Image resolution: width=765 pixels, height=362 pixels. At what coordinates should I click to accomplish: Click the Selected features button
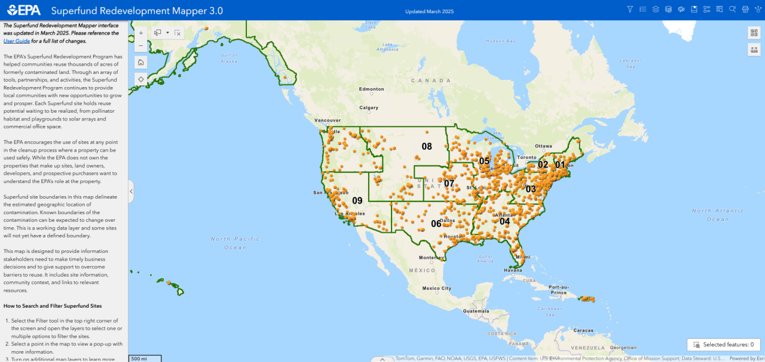coord(723,344)
